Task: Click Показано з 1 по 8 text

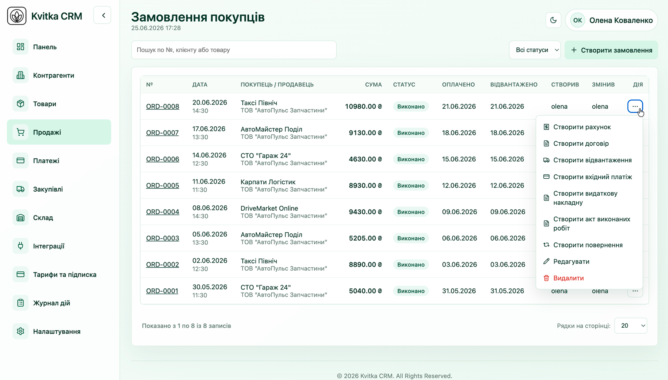Action: (x=186, y=326)
